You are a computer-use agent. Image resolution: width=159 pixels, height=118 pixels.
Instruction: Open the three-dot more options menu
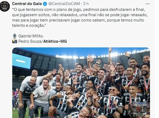tap(148, 4)
